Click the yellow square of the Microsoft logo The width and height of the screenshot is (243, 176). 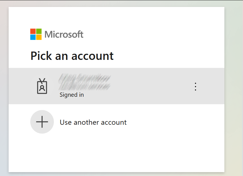[39, 37]
